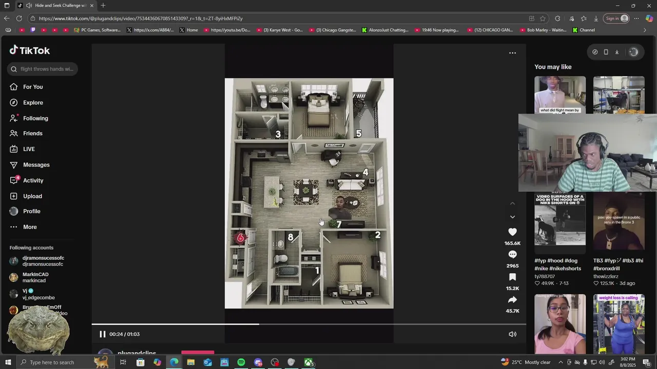
Task: Pause the playing video
Action: click(102, 334)
